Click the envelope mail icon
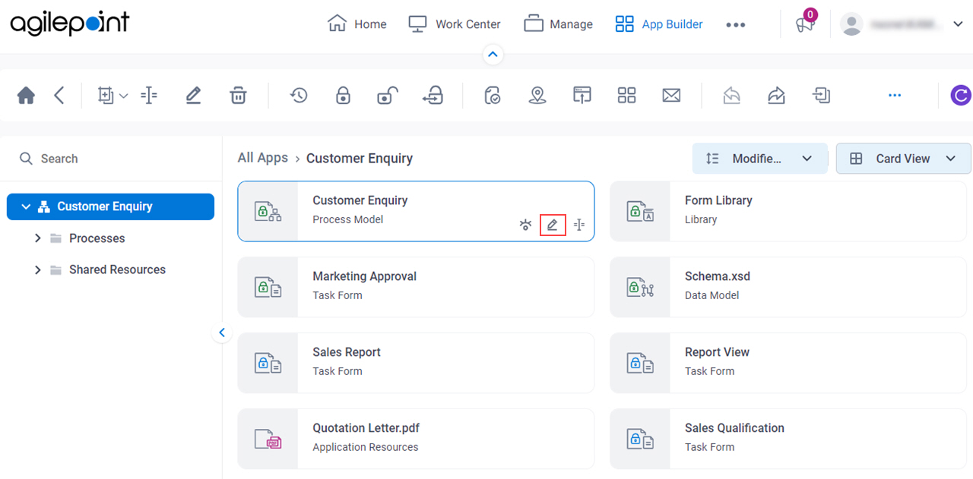This screenshot has height=479, width=973. 671,96
